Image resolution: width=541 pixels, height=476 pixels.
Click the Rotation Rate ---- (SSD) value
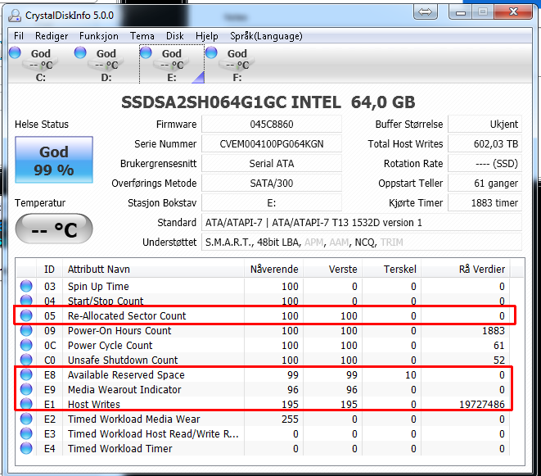coord(485,163)
